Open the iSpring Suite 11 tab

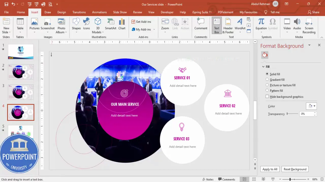[x=202, y=12]
